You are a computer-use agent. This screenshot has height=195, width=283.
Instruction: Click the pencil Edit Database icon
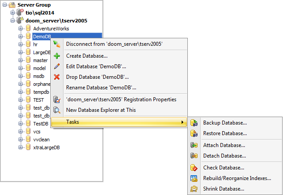[56, 66]
